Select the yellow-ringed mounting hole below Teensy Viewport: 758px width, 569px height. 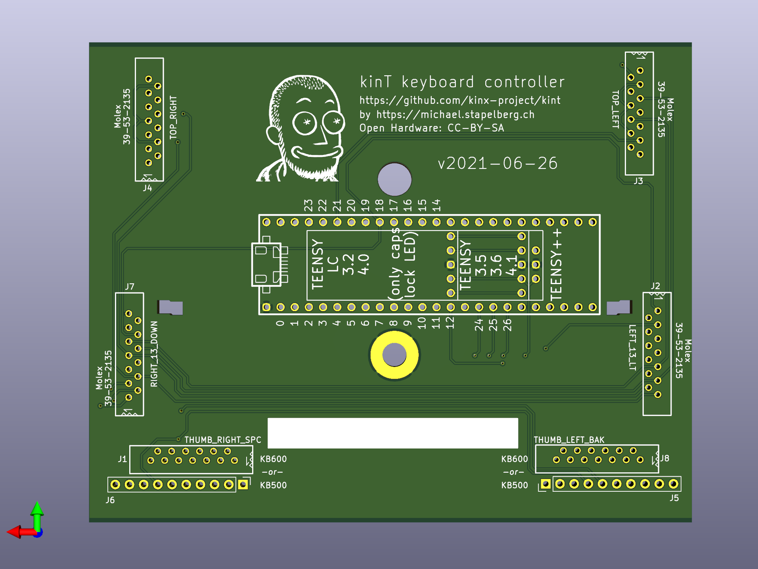(x=394, y=355)
